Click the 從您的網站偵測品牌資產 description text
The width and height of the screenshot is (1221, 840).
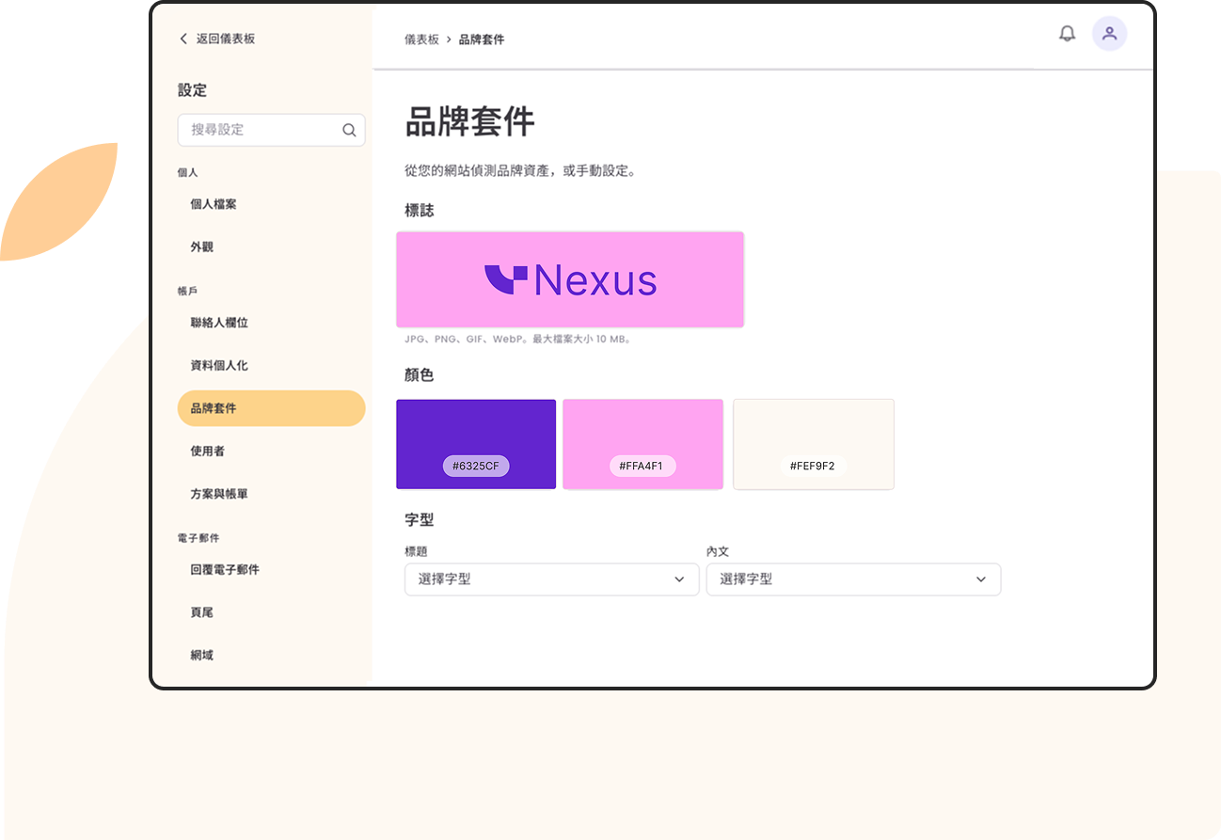521,172
